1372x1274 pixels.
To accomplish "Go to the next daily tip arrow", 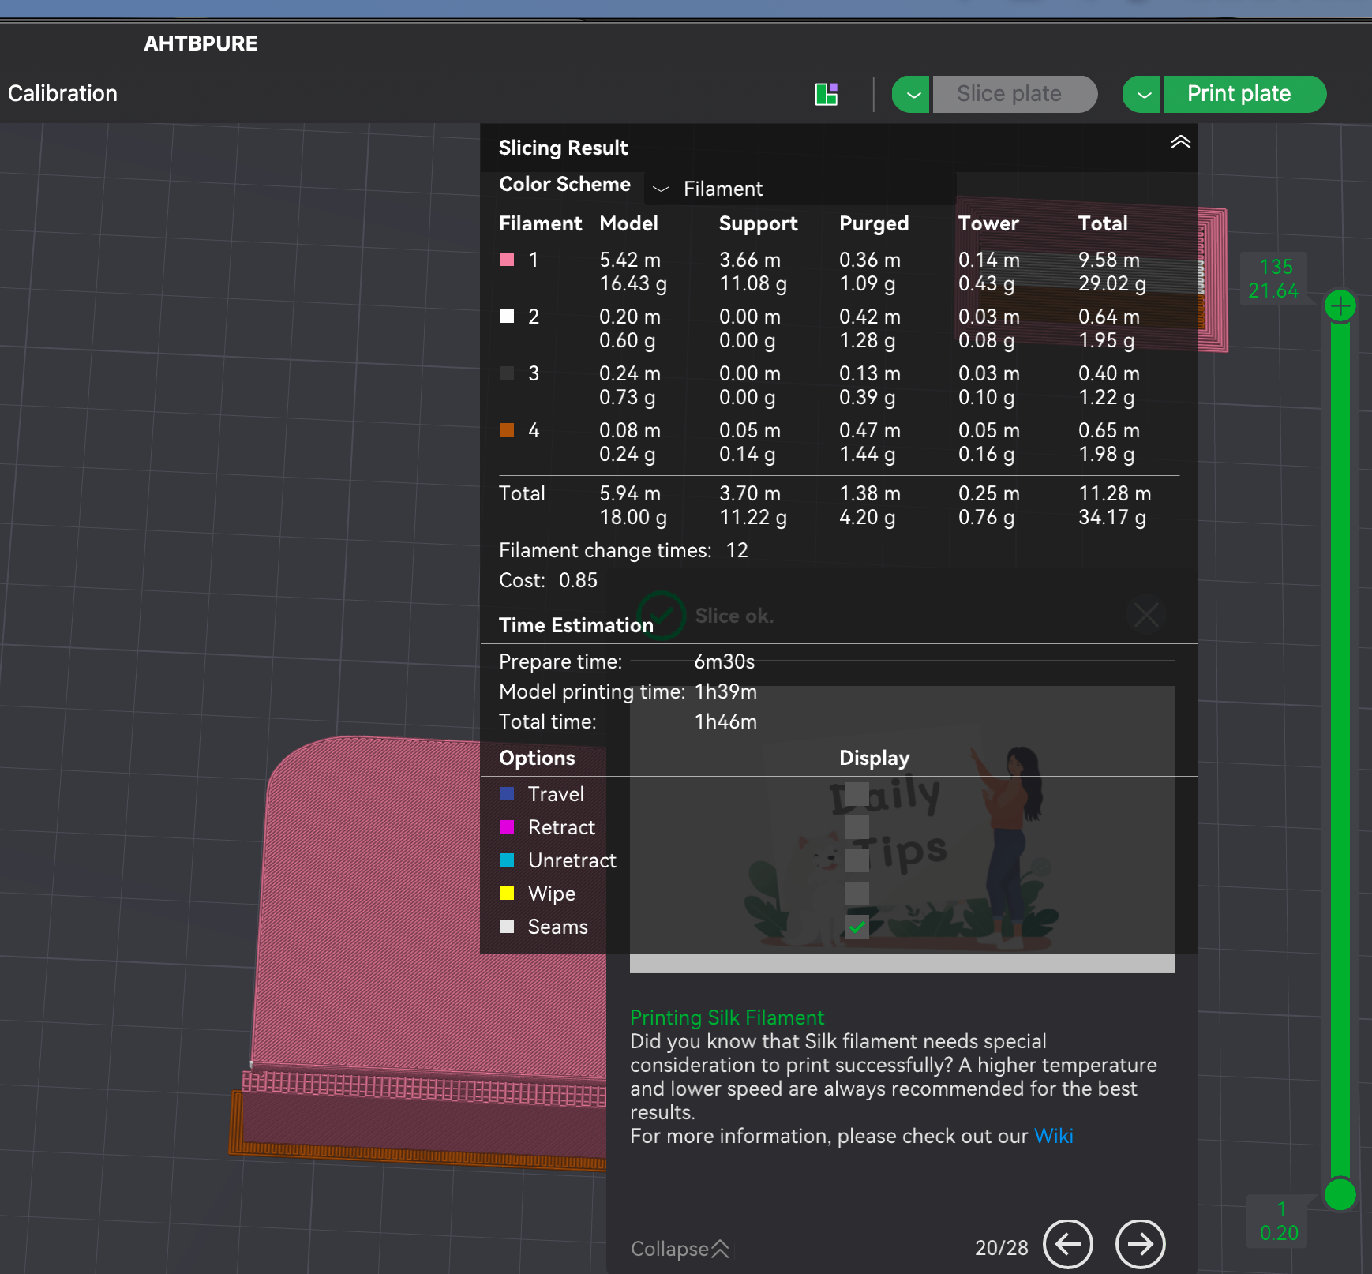I will coord(1140,1244).
